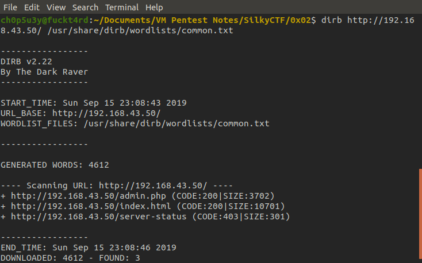Open the File menu
The image size is (422, 263).
coord(10,7)
